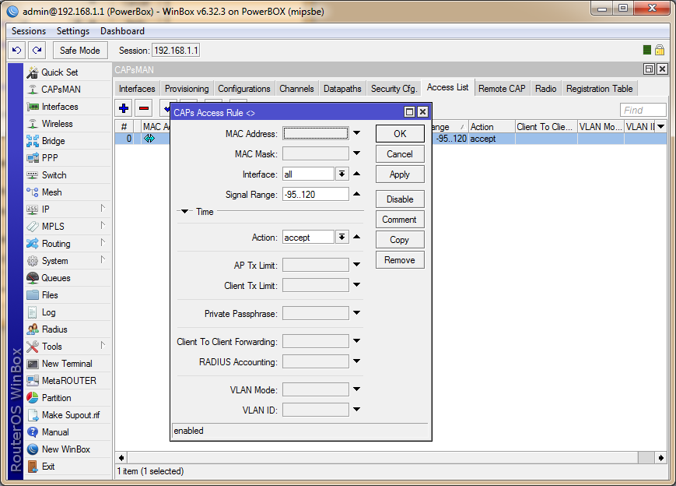Click the blue plus add rule icon

click(x=124, y=108)
